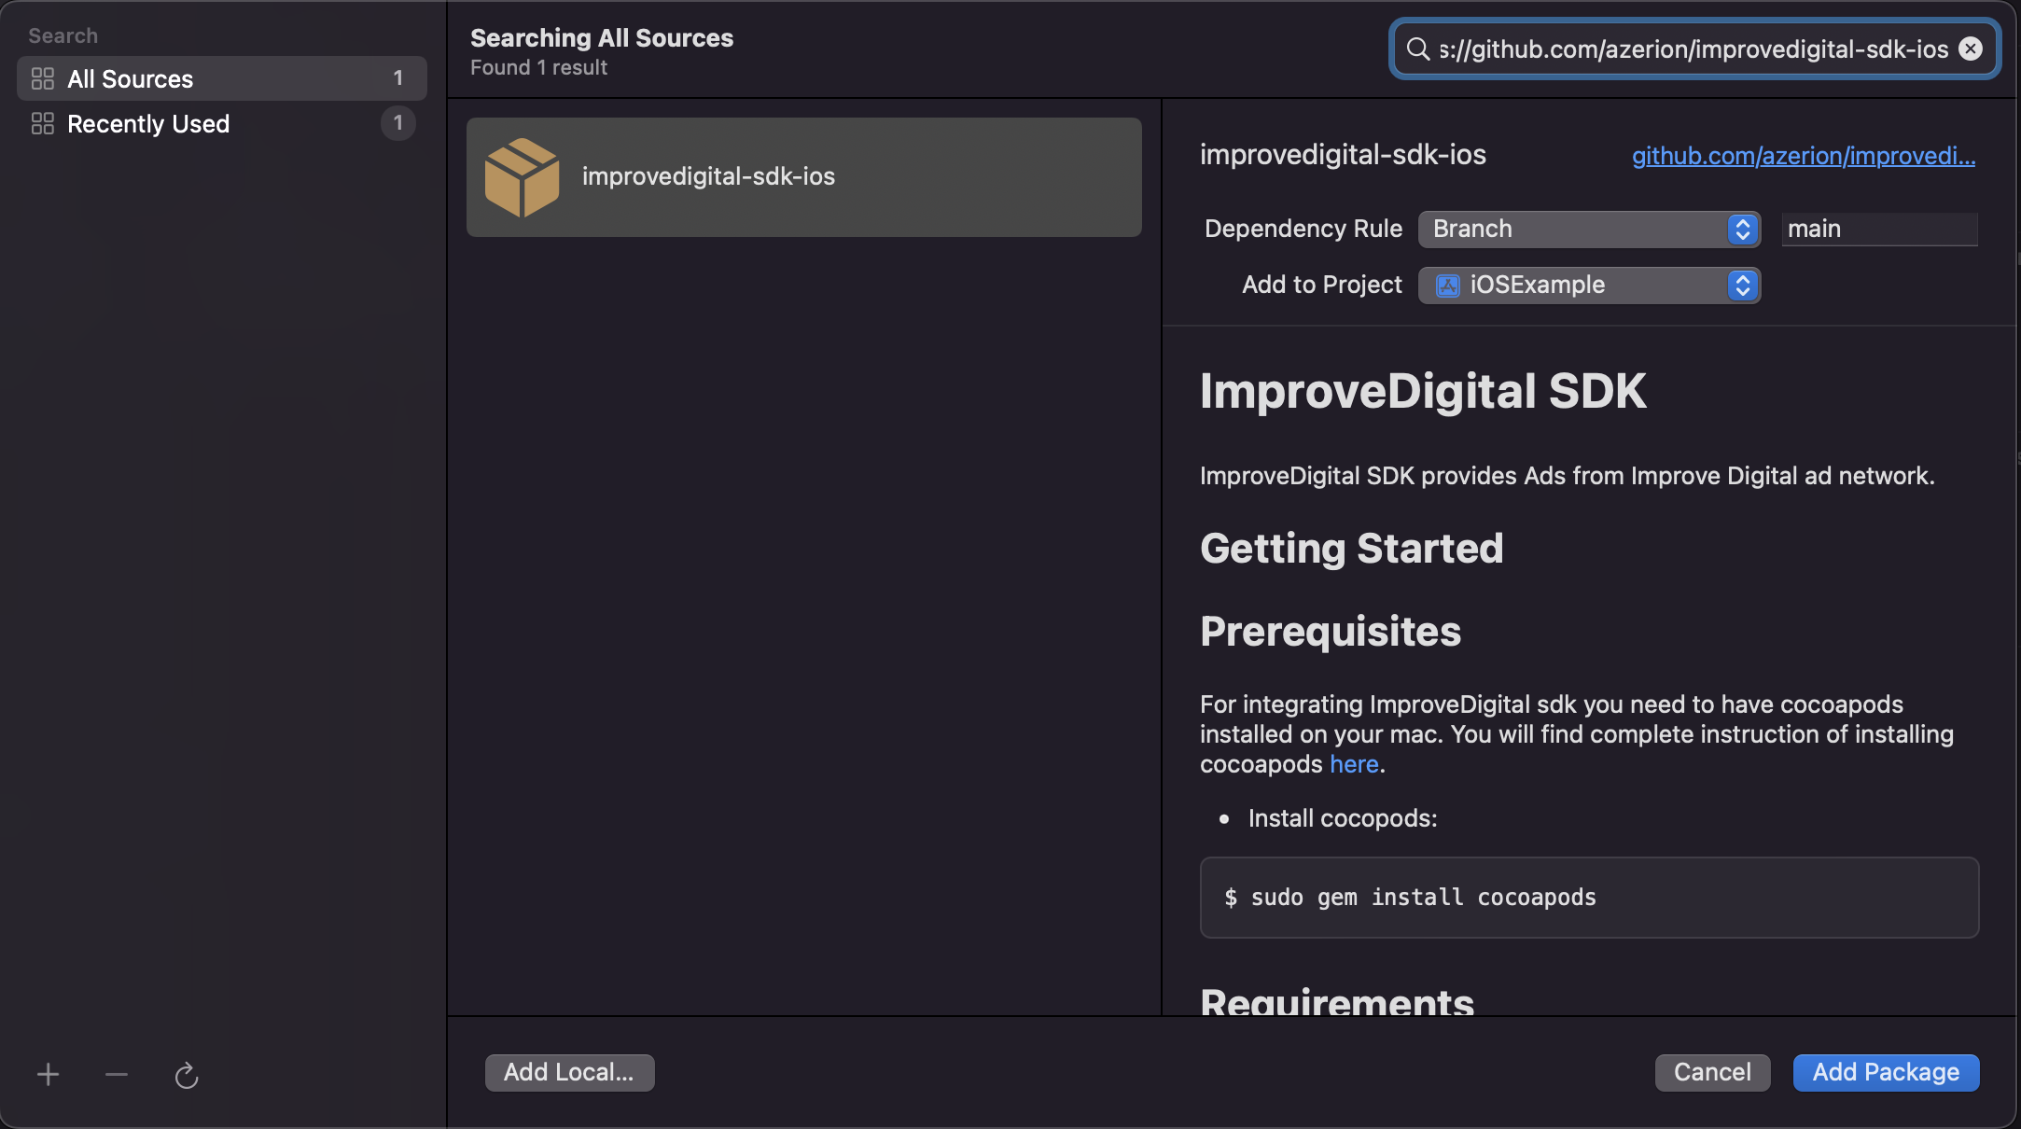Click the 'Searching All Sources' title
Image resolution: width=2021 pixels, height=1129 pixels.
tap(602, 38)
